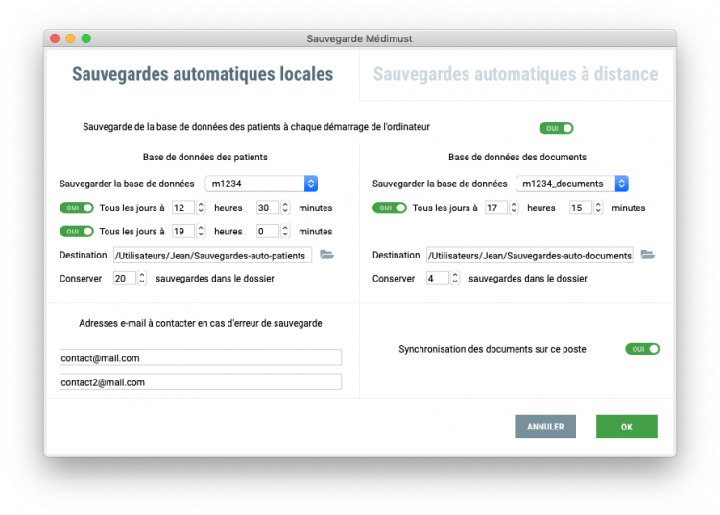Toggle document synchronisation on this workstation
The image size is (720, 515).
point(642,349)
